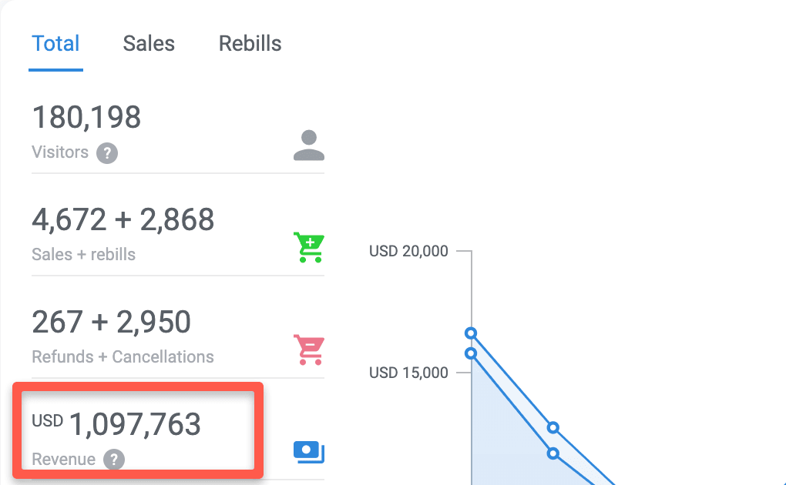
Task: Click the 4,672 + 2,868 sales figure
Action: [x=123, y=220]
